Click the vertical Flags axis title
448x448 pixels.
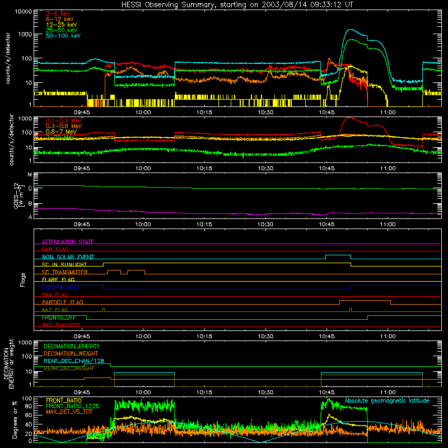point(23,279)
